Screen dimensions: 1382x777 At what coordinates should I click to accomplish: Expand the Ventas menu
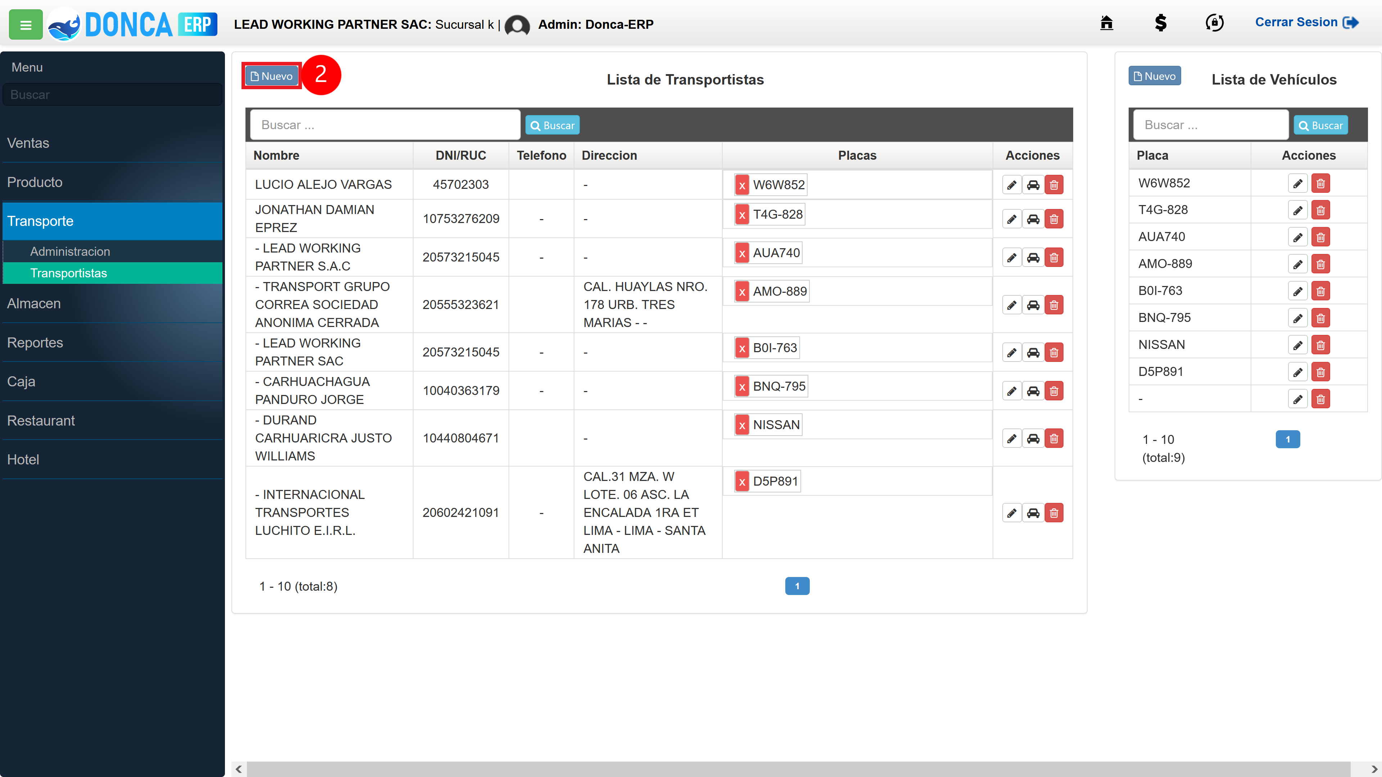pyautogui.click(x=113, y=143)
